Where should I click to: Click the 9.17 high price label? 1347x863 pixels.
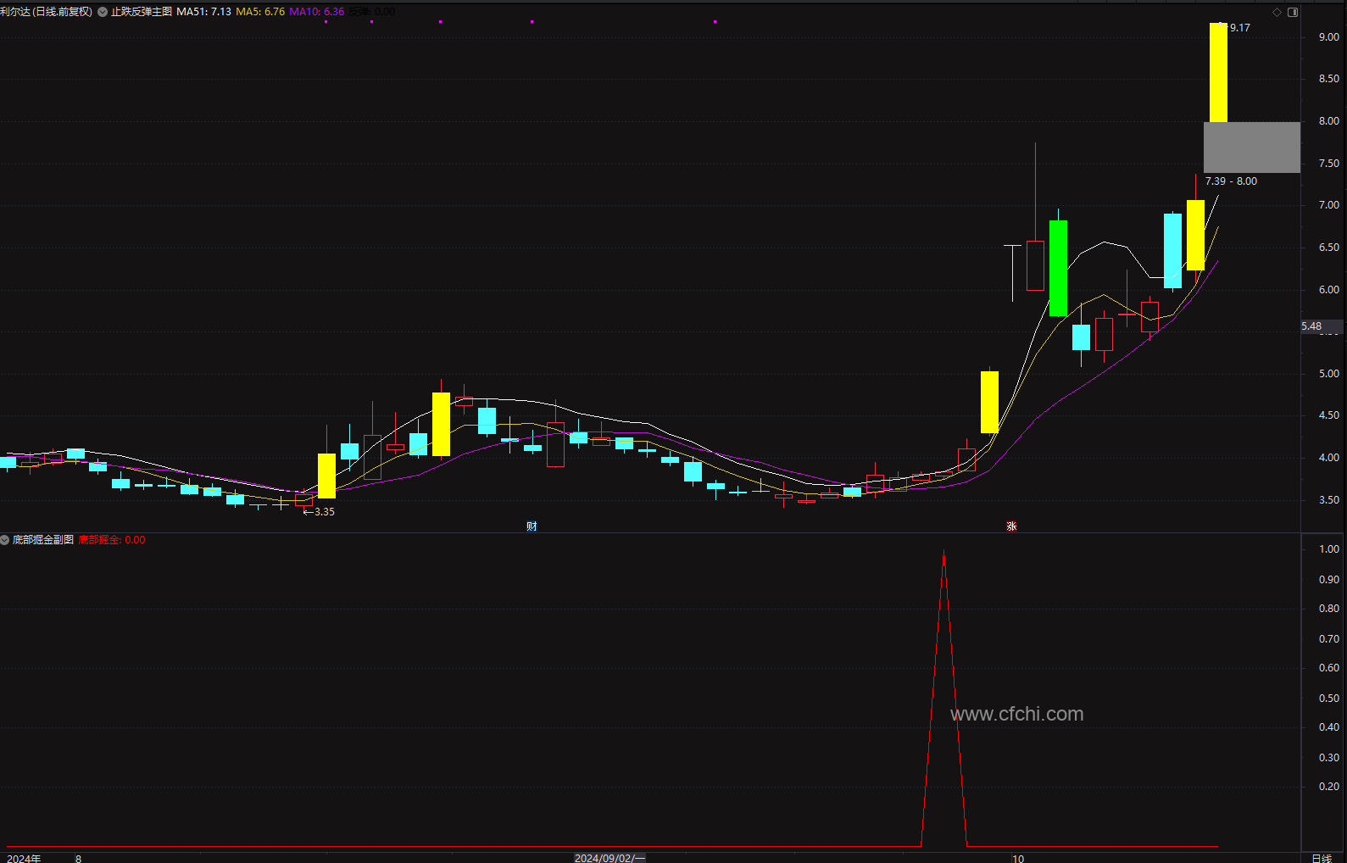1239,28
